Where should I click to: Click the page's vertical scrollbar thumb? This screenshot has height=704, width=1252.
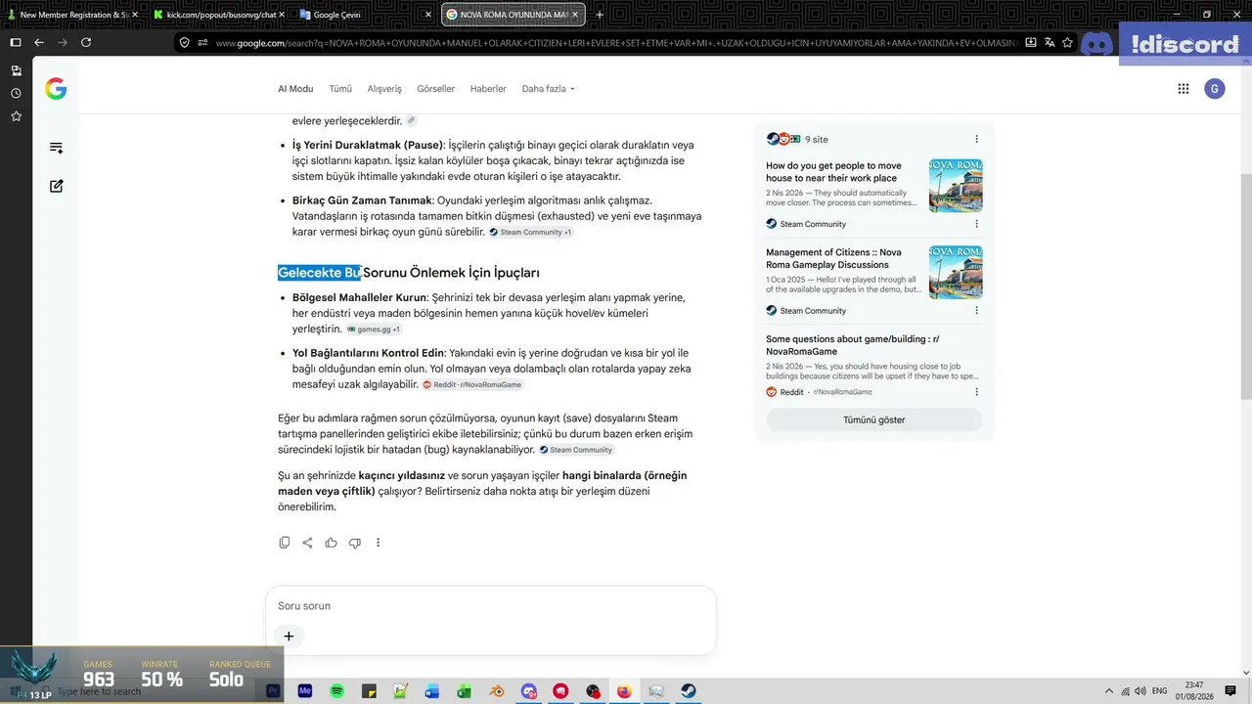pos(1245,286)
